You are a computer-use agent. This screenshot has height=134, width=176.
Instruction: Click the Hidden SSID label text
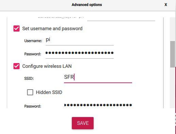[49, 92]
